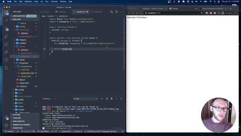The height and width of the screenshot is (136, 241).
Task: Open the Selection menu in the menu bar
Action: 28,2
